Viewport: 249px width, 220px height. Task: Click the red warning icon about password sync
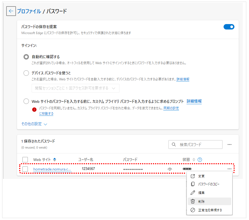click(x=34, y=110)
